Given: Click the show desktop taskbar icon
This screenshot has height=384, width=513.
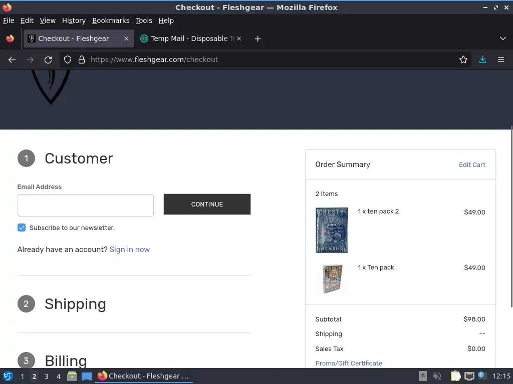Looking at the screenshot, I should click(87, 376).
